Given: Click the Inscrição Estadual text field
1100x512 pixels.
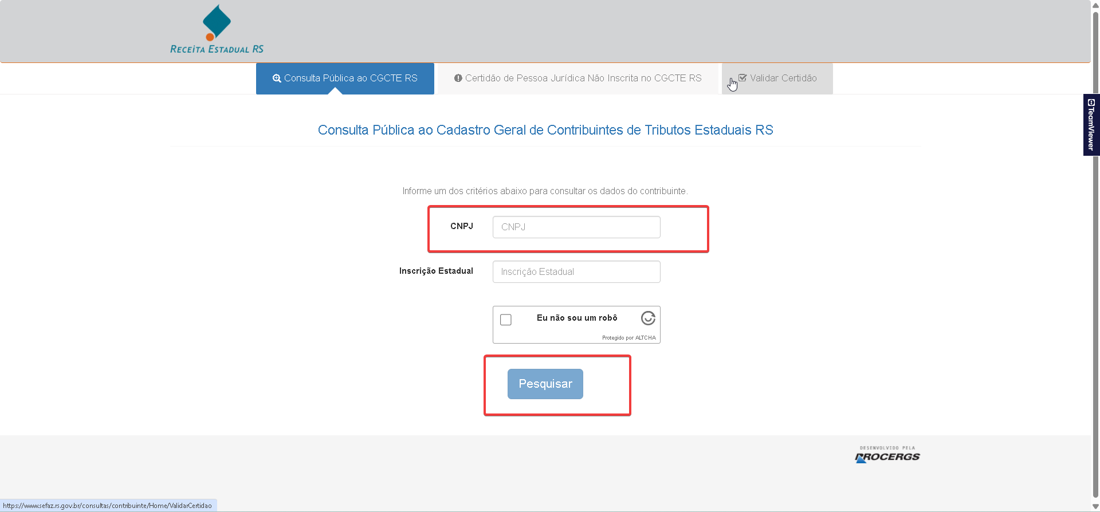Looking at the screenshot, I should coord(576,271).
